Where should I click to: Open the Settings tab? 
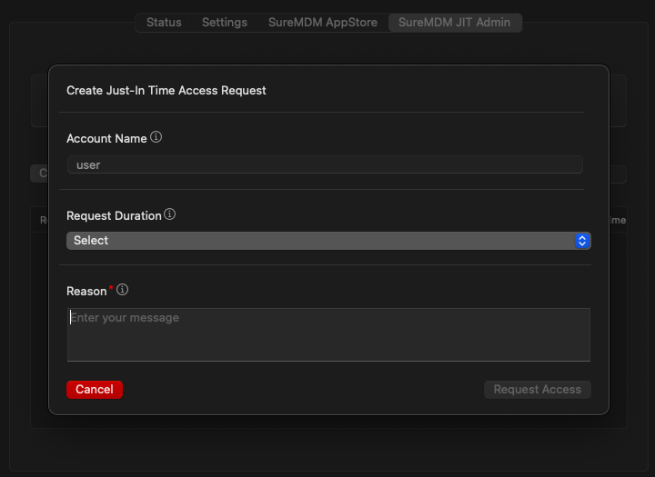(225, 23)
